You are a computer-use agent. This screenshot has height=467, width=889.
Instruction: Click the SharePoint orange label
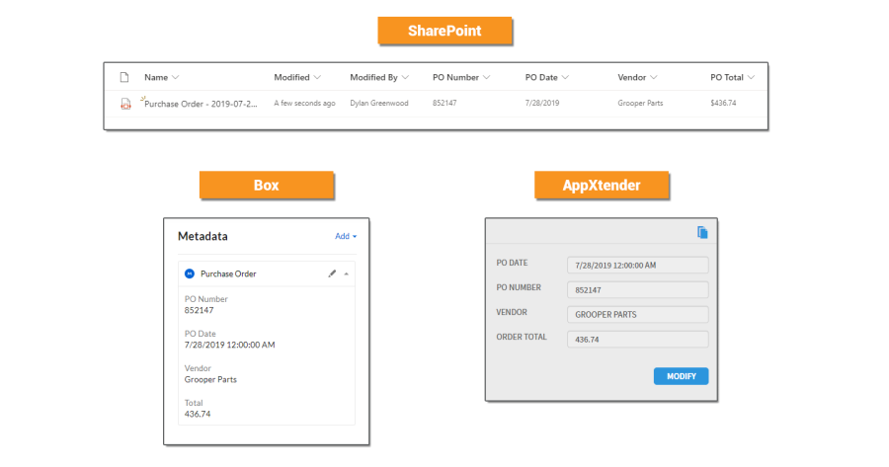pos(445,31)
